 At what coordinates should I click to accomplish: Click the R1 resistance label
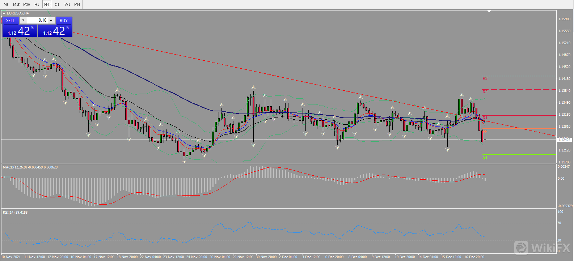point(485,118)
